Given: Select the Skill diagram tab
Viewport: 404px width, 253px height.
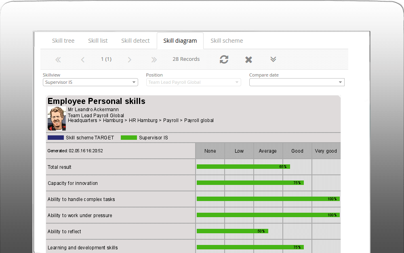Looking at the screenshot, I should 180,41.
